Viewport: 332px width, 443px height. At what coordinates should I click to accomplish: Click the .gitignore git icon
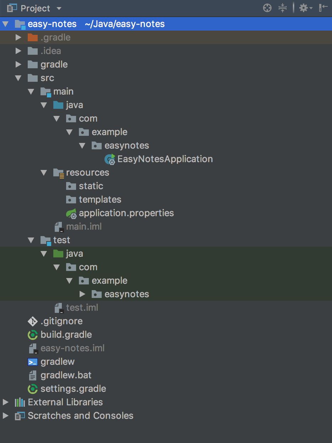[x=33, y=321]
